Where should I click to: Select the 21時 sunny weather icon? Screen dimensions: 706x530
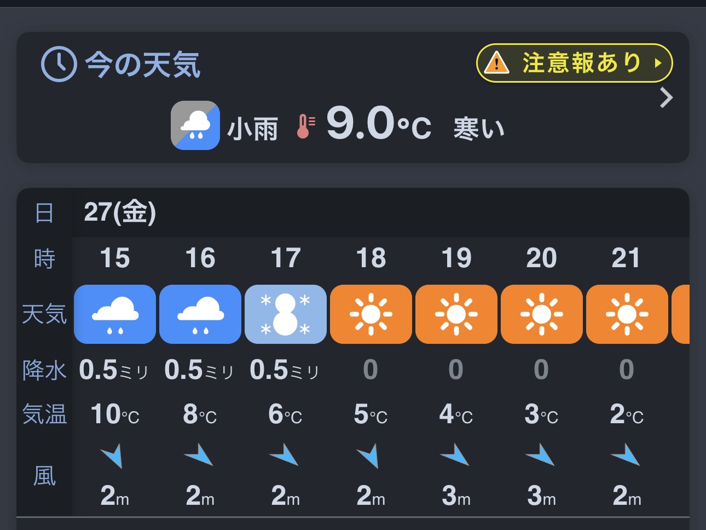click(627, 314)
